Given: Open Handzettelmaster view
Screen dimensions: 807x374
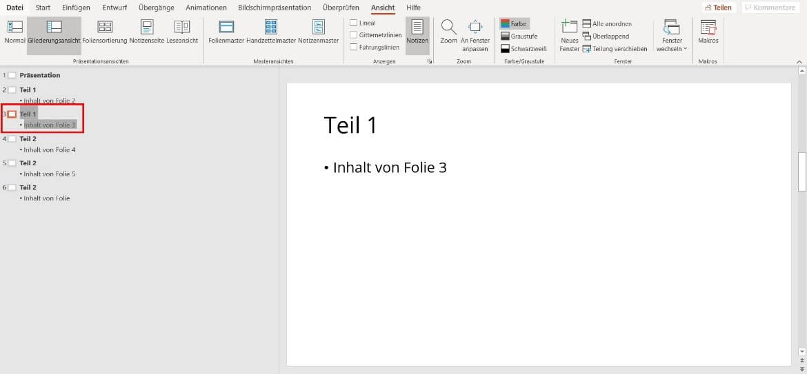Looking at the screenshot, I should 270,32.
